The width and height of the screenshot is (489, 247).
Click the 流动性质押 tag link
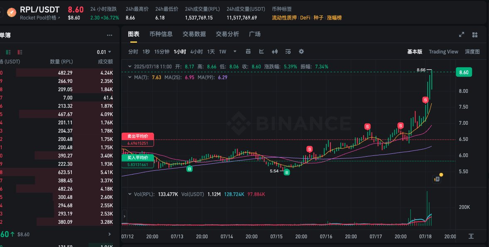point(284,18)
